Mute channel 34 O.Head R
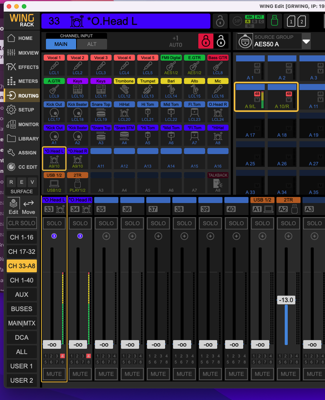Screen dimensions: 325x400 (x=80, y=374)
